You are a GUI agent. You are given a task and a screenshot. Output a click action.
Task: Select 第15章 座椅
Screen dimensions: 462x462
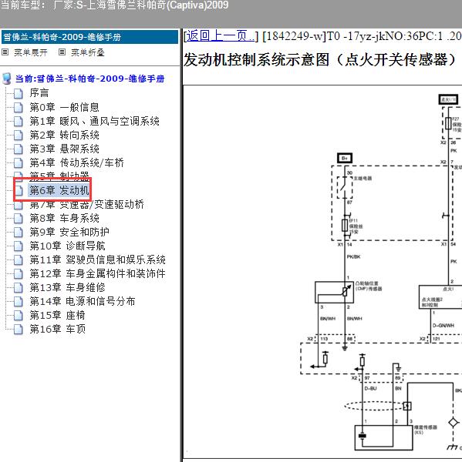57,315
